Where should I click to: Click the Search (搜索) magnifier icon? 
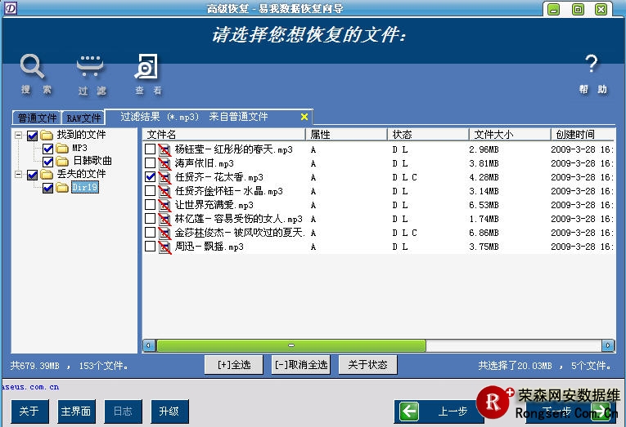coord(33,66)
